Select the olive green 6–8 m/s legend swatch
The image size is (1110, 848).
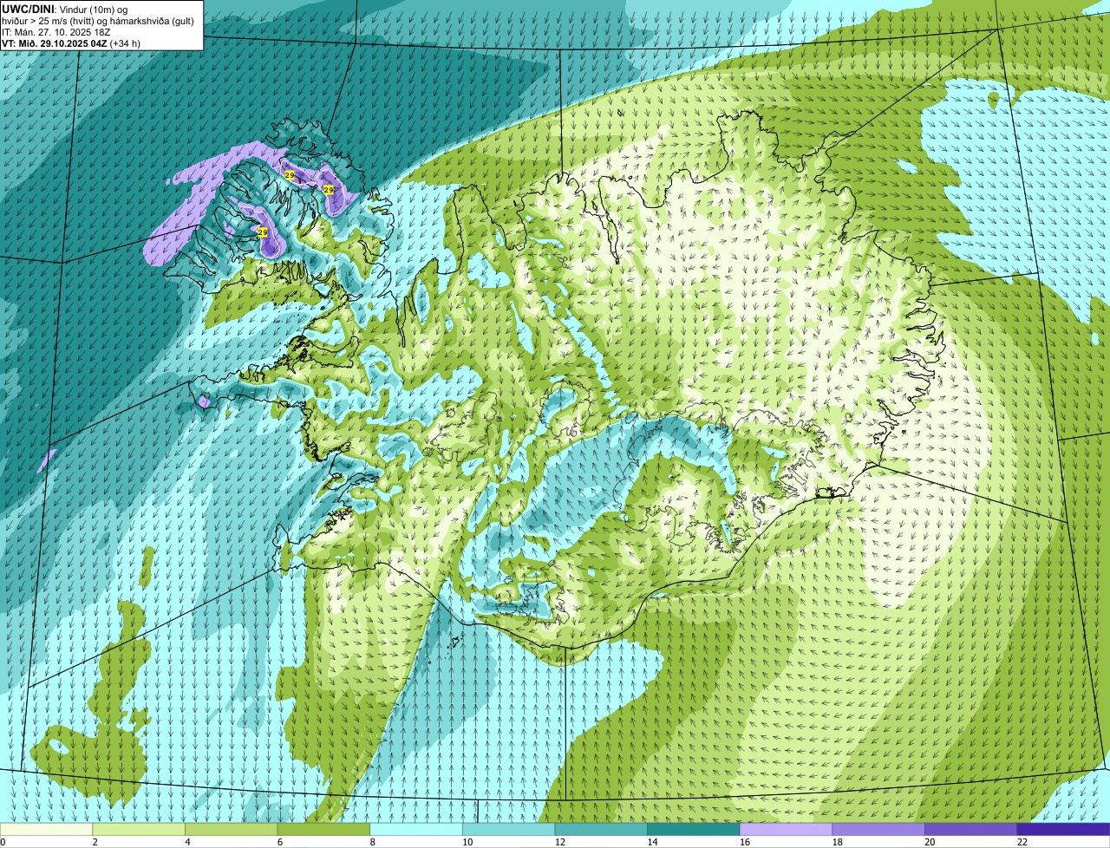point(323,829)
